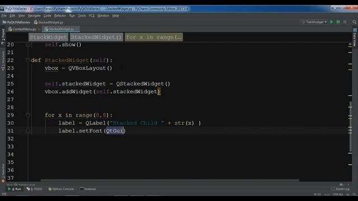
Task: Click the highlighted 'QtGui' text
Action: point(115,131)
